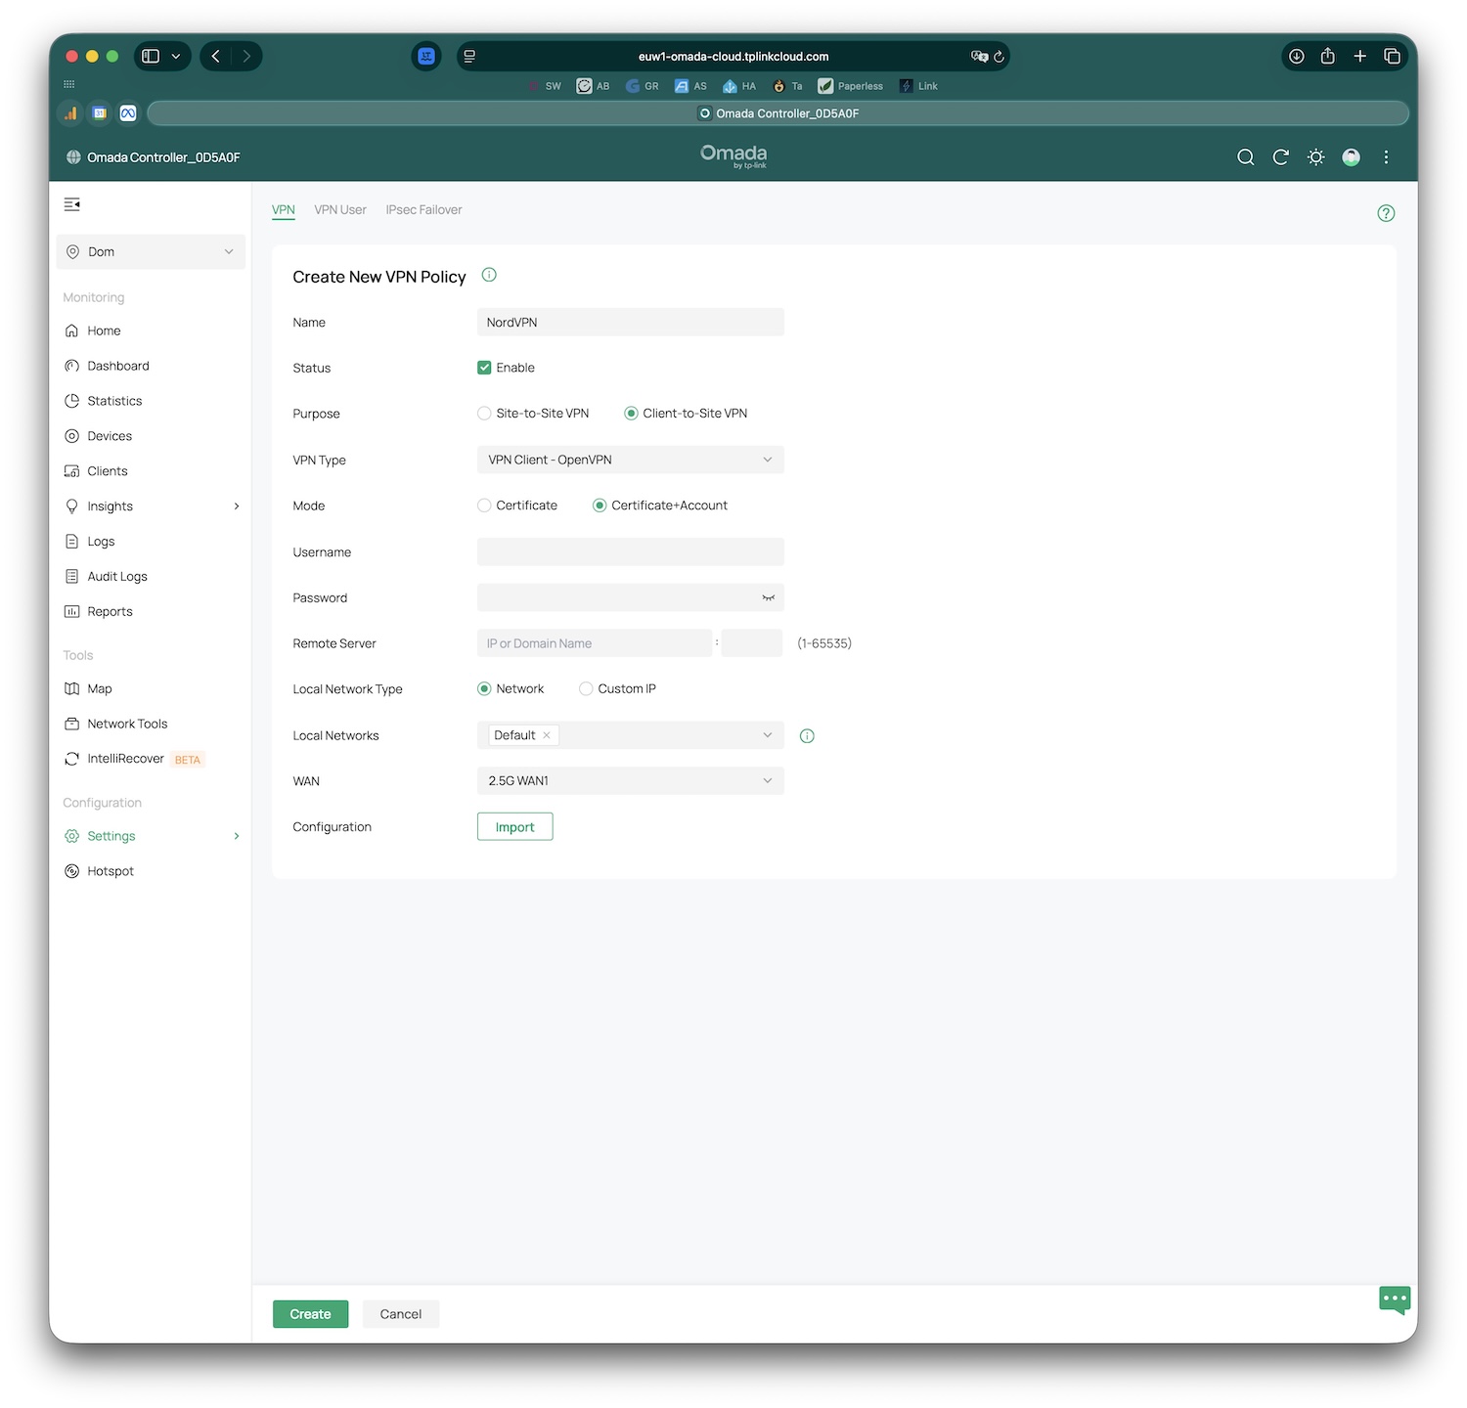Click the search icon in Omada header
This screenshot has height=1408, width=1467.
pyautogui.click(x=1245, y=157)
